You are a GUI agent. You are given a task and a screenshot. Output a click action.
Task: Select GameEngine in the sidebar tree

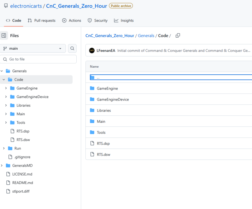tap(27, 88)
